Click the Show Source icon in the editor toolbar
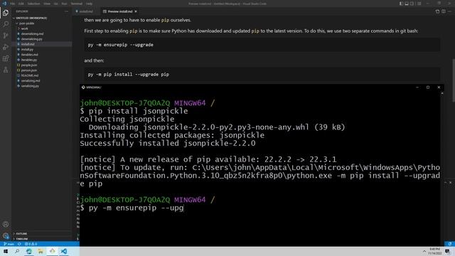 (x=437, y=11)
